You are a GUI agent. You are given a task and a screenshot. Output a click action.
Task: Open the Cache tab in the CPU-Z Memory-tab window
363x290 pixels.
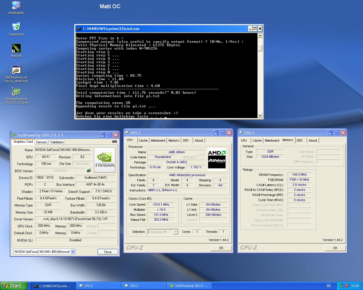click(257, 140)
